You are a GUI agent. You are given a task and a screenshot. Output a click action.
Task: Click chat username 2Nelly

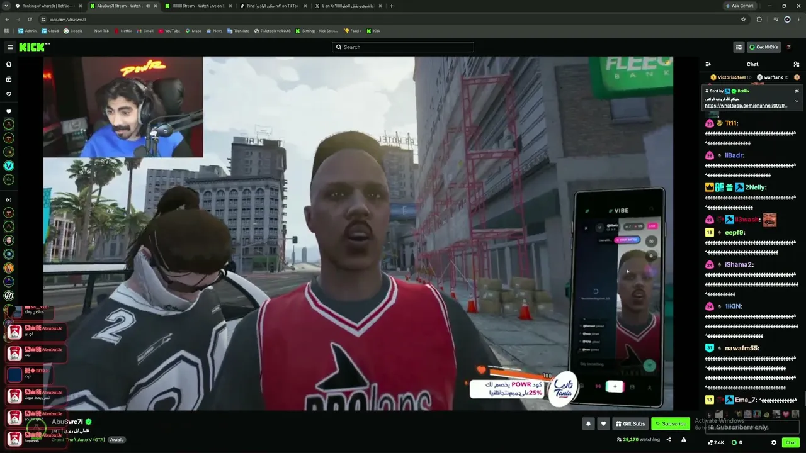pyautogui.click(x=756, y=187)
